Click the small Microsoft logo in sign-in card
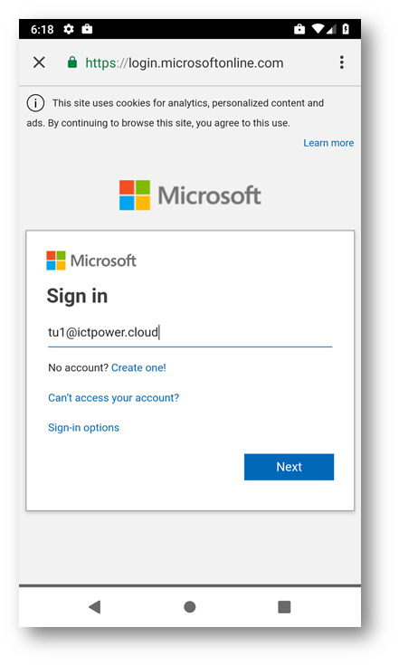The image size is (399, 665). 91,261
